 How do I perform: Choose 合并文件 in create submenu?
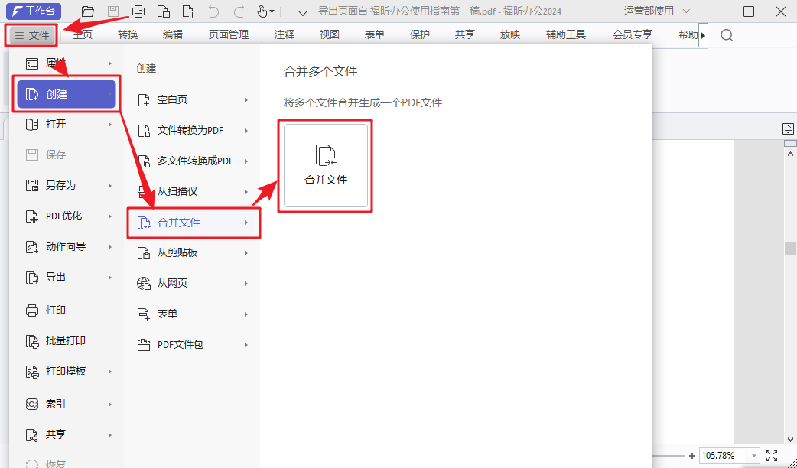pos(194,223)
